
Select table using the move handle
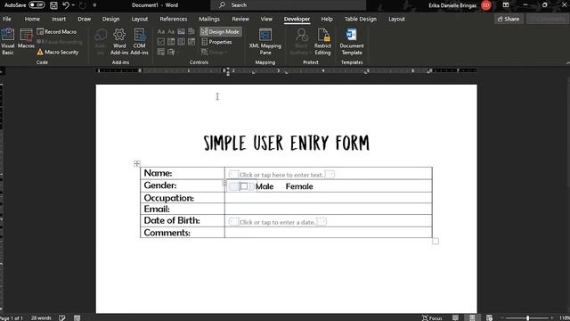point(137,163)
